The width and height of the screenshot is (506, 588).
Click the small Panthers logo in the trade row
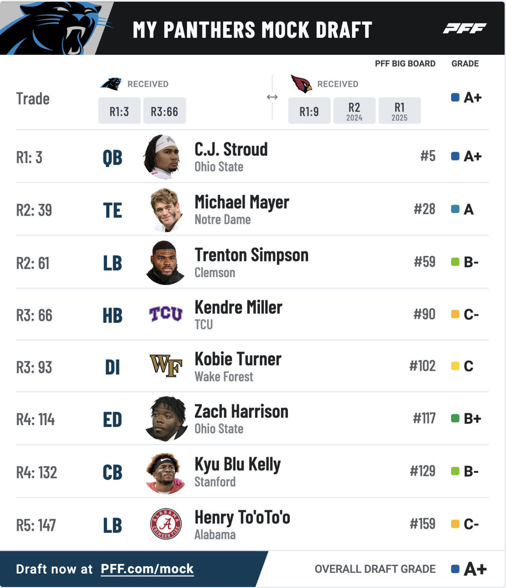pos(111,84)
